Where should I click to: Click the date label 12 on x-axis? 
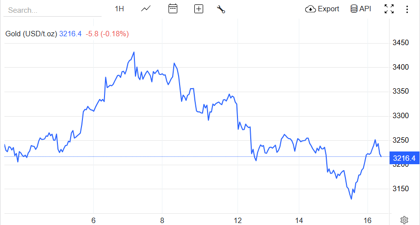[x=237, y=221]
